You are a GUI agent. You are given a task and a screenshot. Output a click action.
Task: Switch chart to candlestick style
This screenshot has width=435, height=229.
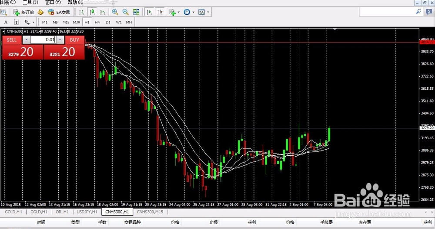click(92, 12)
